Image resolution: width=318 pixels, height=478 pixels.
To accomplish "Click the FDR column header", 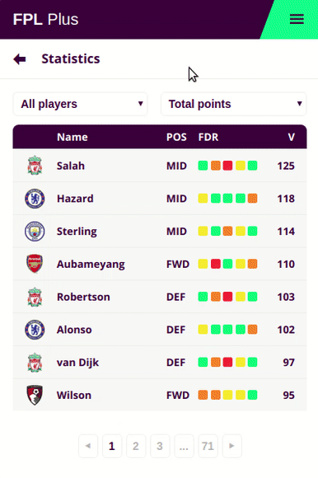I will (x=208, y=137).
